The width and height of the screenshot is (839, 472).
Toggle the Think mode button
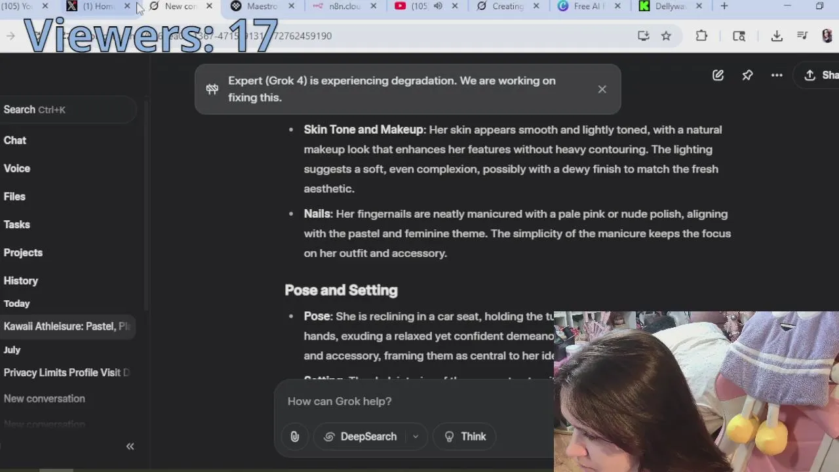(x=465, y=437)
